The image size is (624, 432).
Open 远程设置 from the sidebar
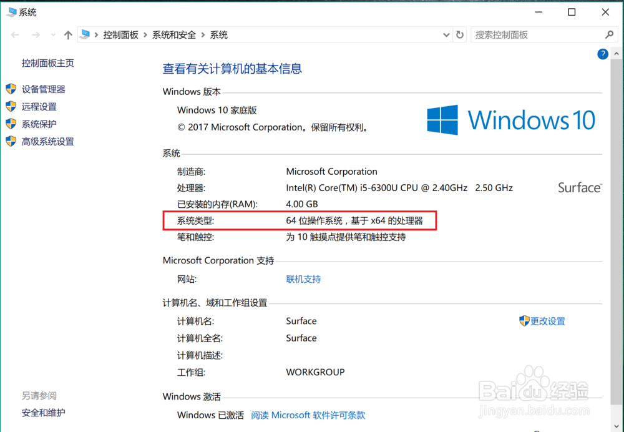(x=41, y=106)
